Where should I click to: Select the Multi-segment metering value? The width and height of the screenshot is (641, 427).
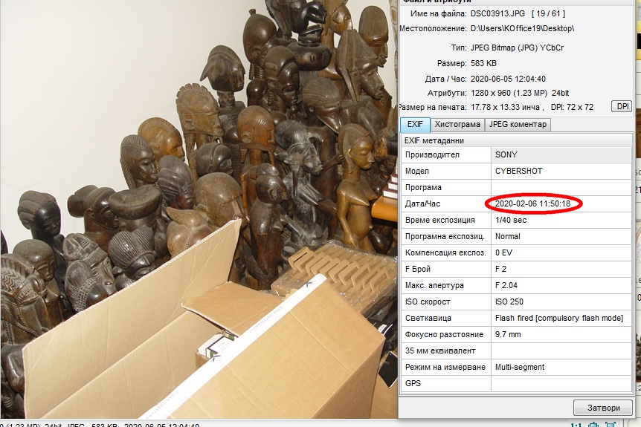pyautogui.click(x=520, y=367)
